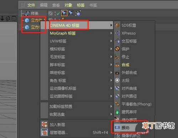This screenshot has width=178, height=138.
Task: Expand the 毛发标签 submenu arrow
Action: [x=111, y=57]
